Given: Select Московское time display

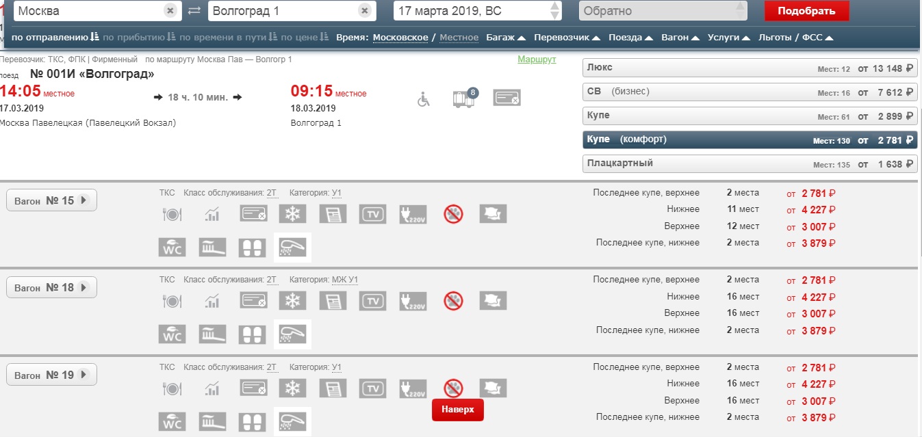Looking at the screenshot, I should click(x=400, y=38).
